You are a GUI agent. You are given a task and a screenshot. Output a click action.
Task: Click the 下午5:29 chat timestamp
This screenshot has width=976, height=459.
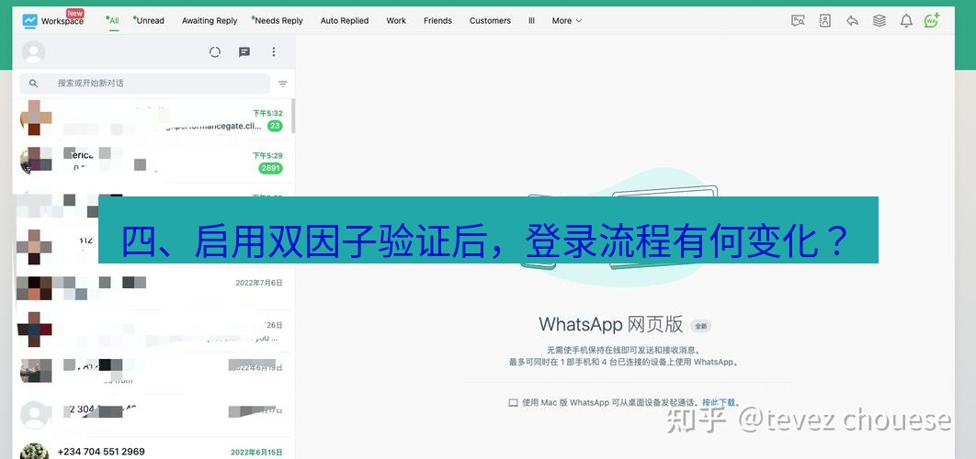coord(267,155)
